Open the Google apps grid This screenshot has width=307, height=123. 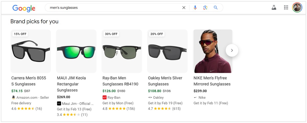pyautogui.click(x=286, y=8)
